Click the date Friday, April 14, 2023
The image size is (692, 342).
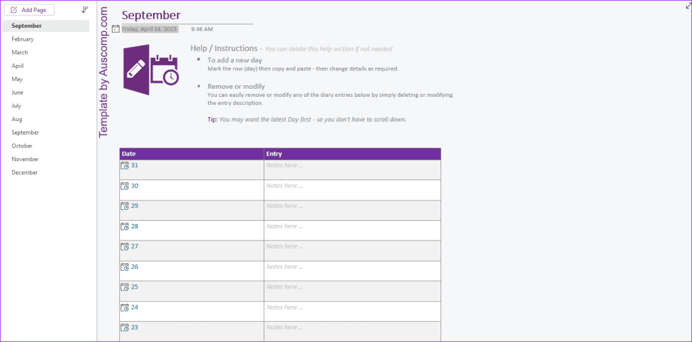point(150,30)
